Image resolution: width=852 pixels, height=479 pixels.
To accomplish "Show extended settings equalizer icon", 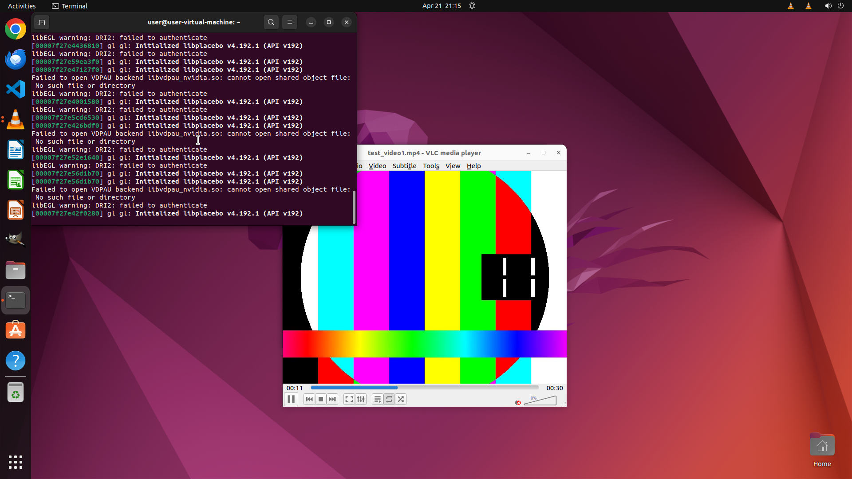I will point(361,399).
